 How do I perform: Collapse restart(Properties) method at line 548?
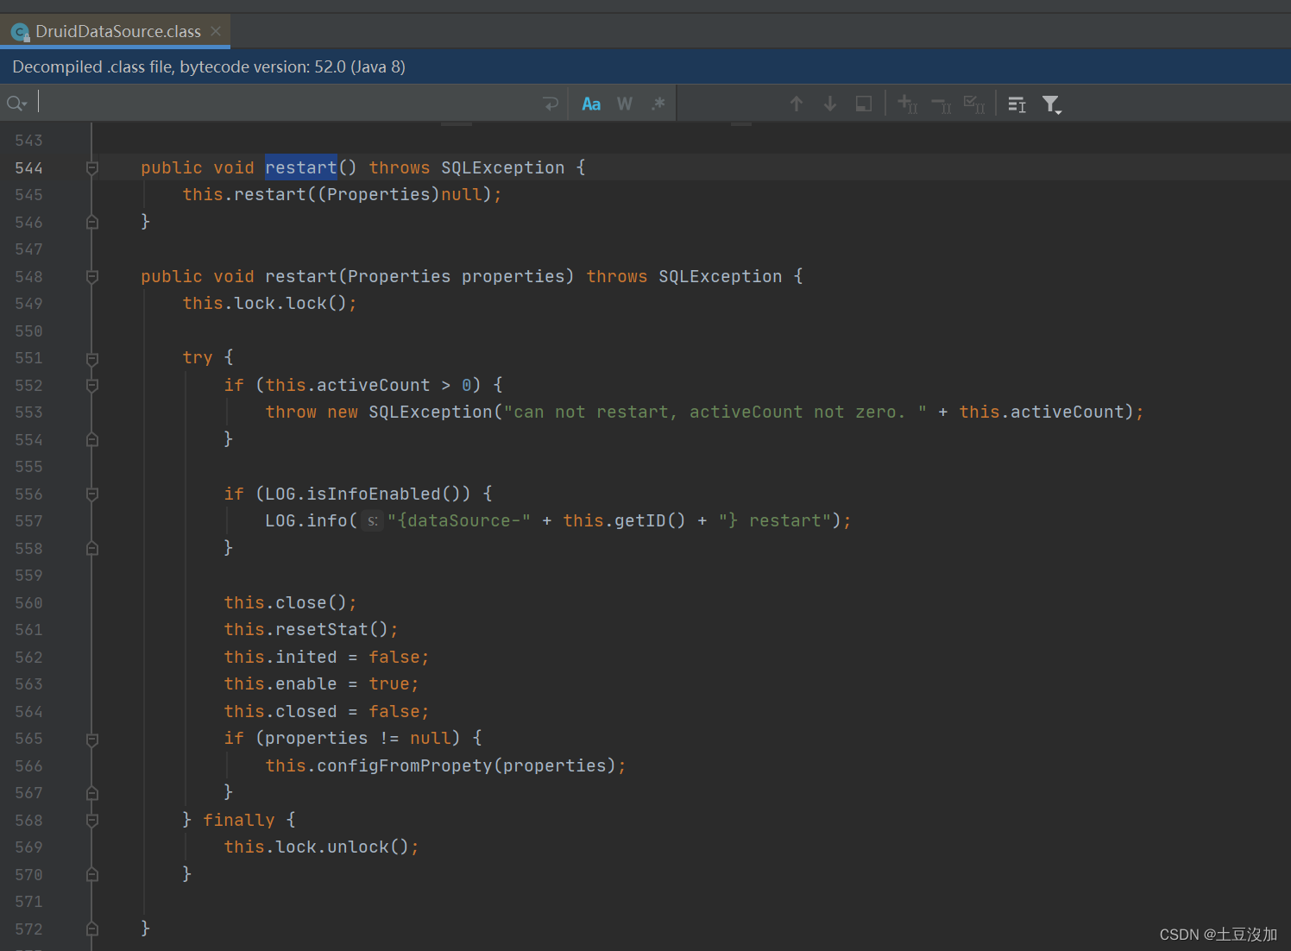point(92,277)
